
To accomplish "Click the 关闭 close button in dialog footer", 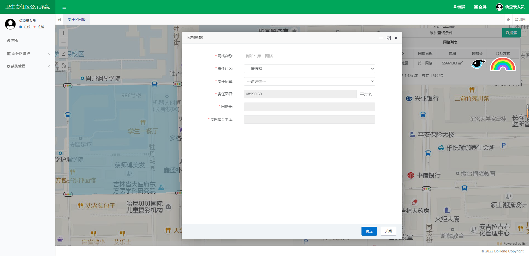I will click(388, 231).
